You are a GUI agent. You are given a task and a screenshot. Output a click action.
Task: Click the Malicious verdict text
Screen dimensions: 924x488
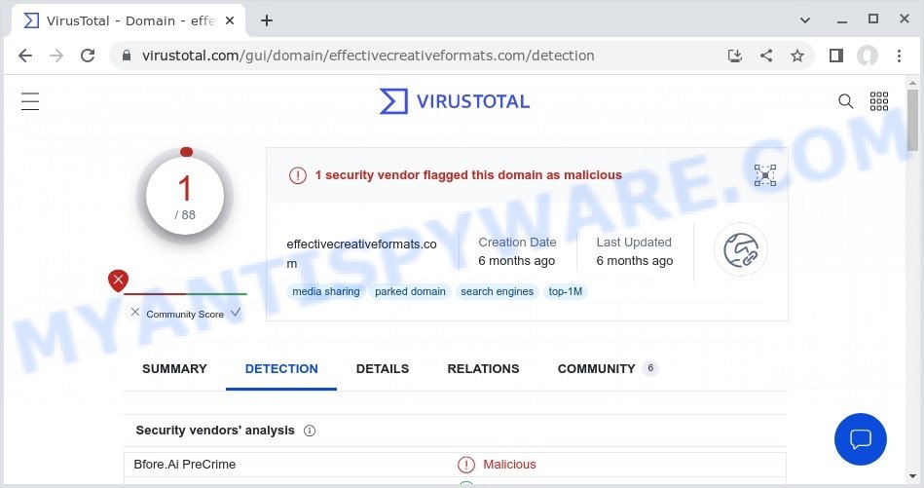(509, 465)
